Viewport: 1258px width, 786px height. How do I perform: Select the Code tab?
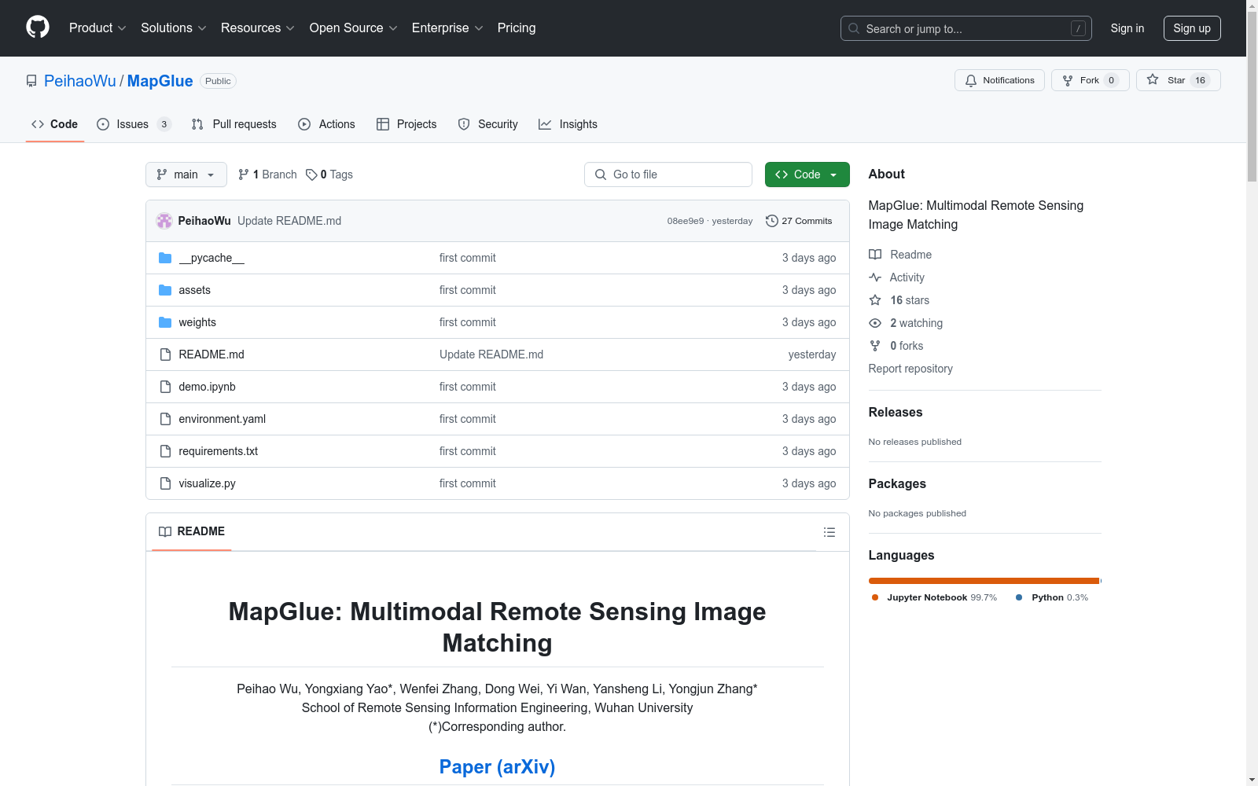pyautogui.click(x=55, y=124)
